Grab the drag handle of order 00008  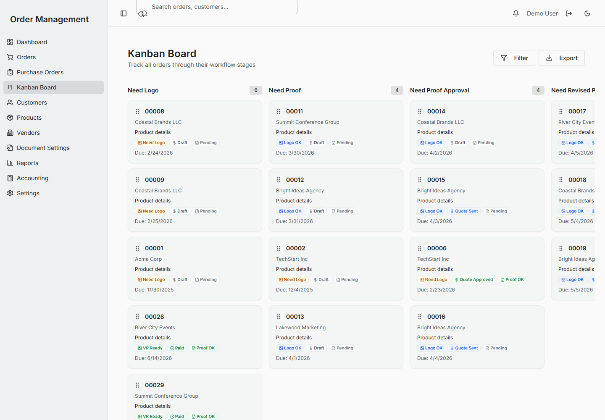click(x=137, y=111)
